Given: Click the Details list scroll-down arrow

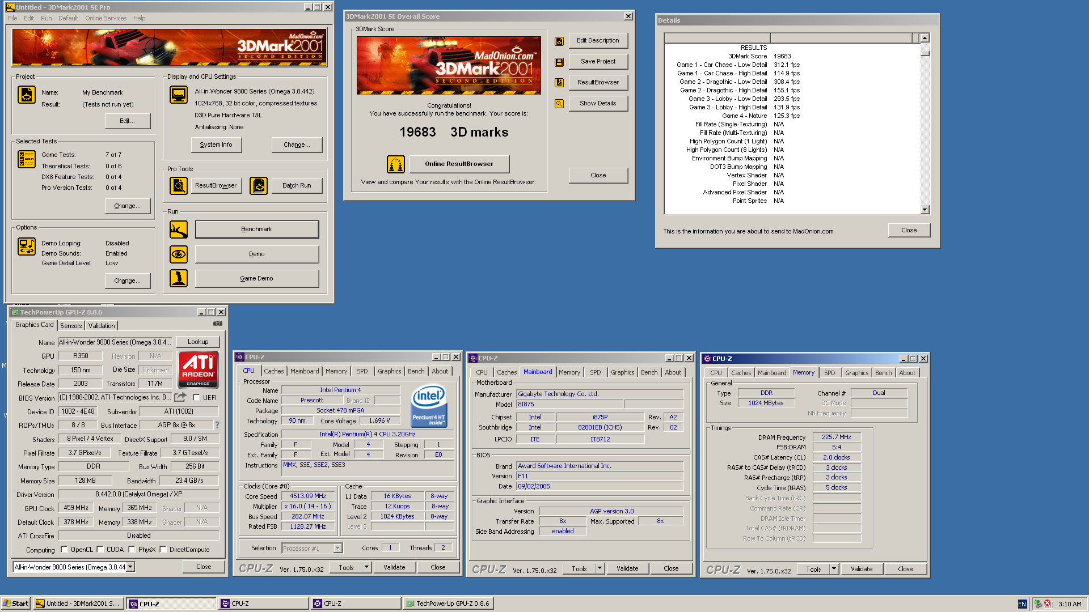Looking at the screenshot, I should coord(925,210).
